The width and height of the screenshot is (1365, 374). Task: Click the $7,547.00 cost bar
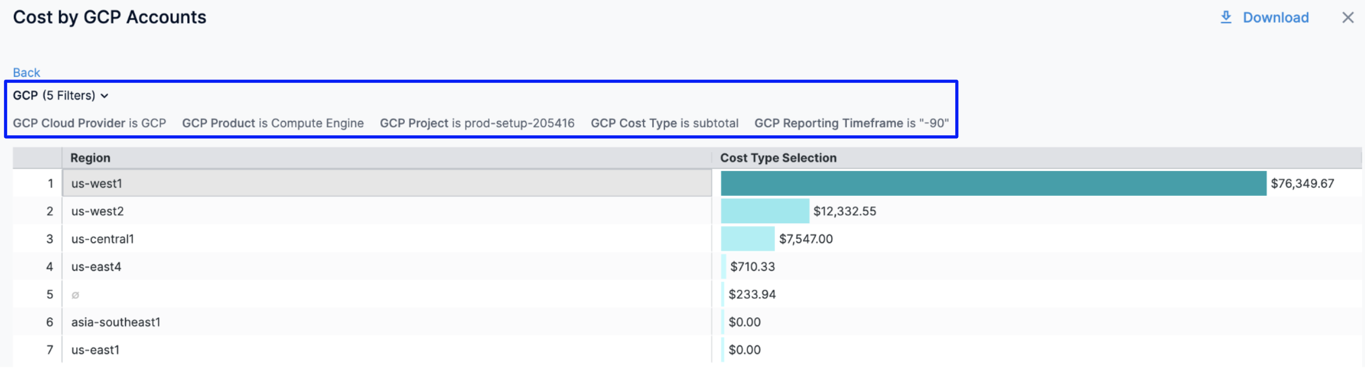(x=747, y=239)
